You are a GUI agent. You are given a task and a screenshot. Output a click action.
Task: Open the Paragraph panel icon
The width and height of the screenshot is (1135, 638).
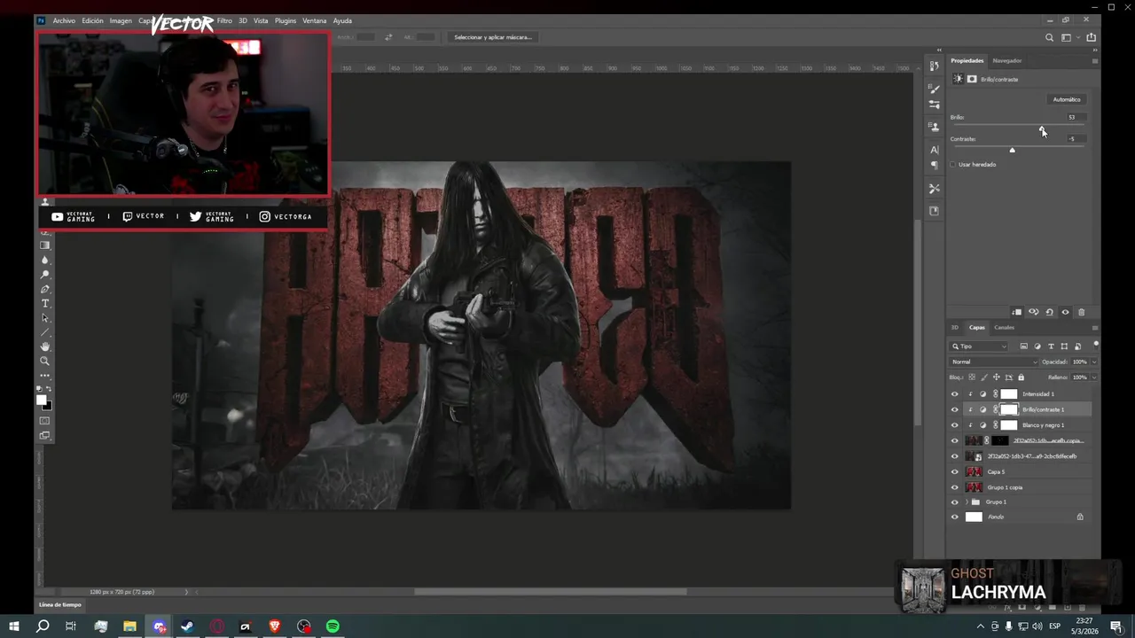pyautogui.click(x=934, y=166)
